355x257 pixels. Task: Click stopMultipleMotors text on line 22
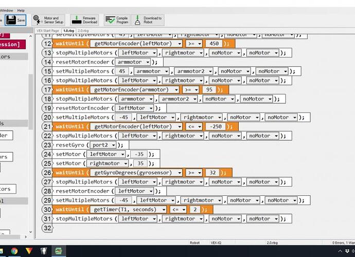[84, 136]
